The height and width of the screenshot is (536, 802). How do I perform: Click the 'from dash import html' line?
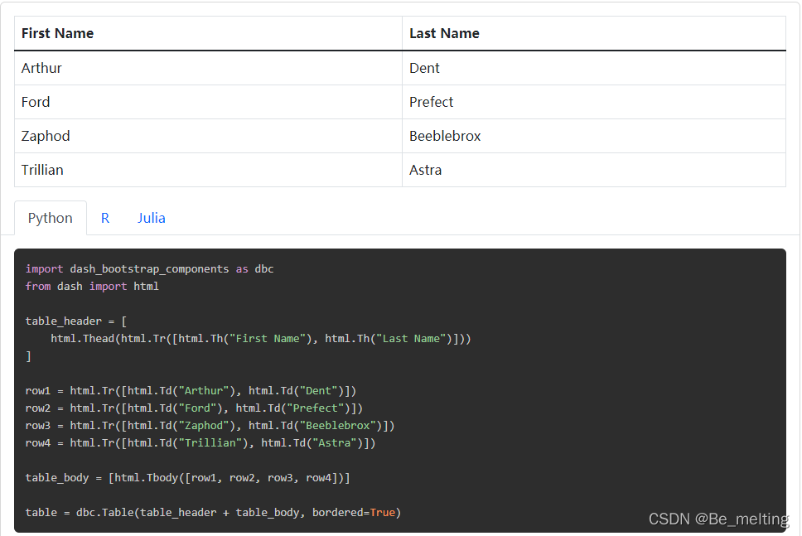(x=92, y=287)
